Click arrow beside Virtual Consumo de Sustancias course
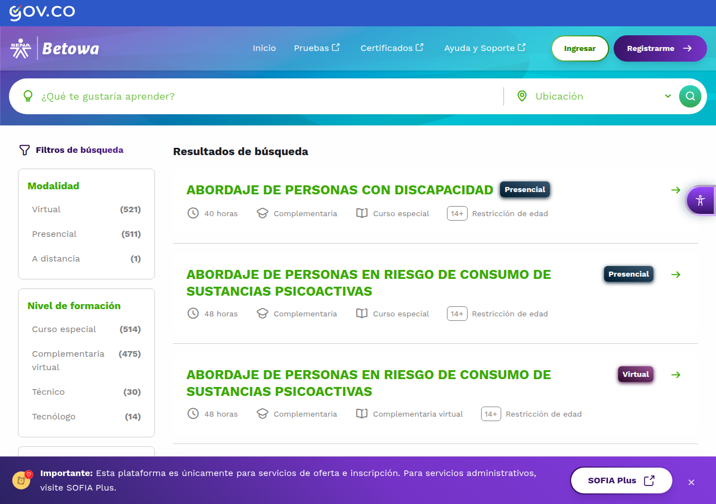 [x=676, y=375]
